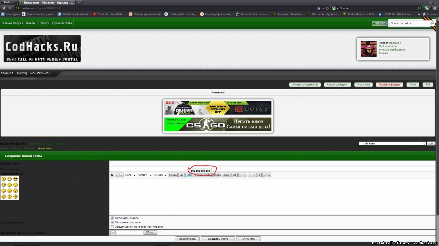Insert a link with the http:// button
The height and width of the screenshot is (246, 439).
tap(173, 175)
